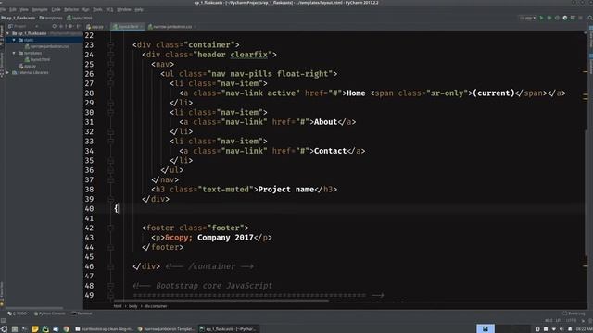Click html in the editor breadcrumb

click(118, 306)
